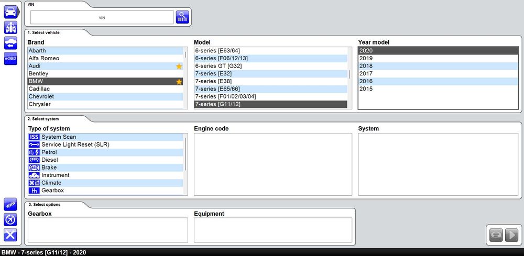
Task: Select year model 2019
Action: (438, 59)
